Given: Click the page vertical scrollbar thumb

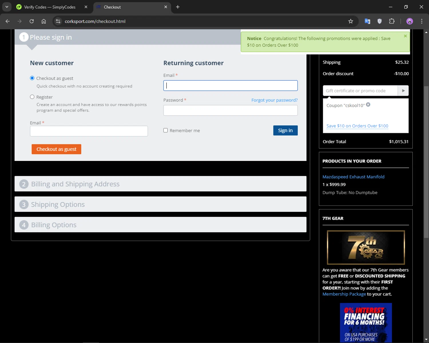Looking at the screenshot, I should click(426, 161).
